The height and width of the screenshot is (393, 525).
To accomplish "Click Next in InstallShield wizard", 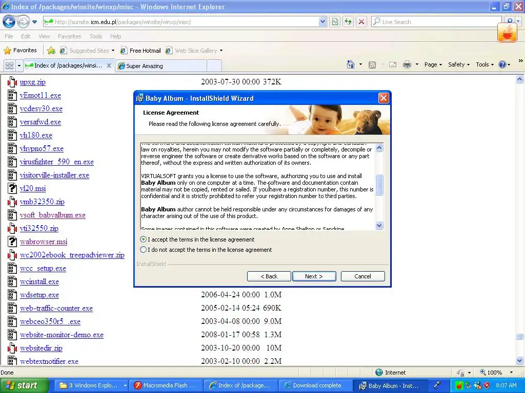I will tap(314, 276).
